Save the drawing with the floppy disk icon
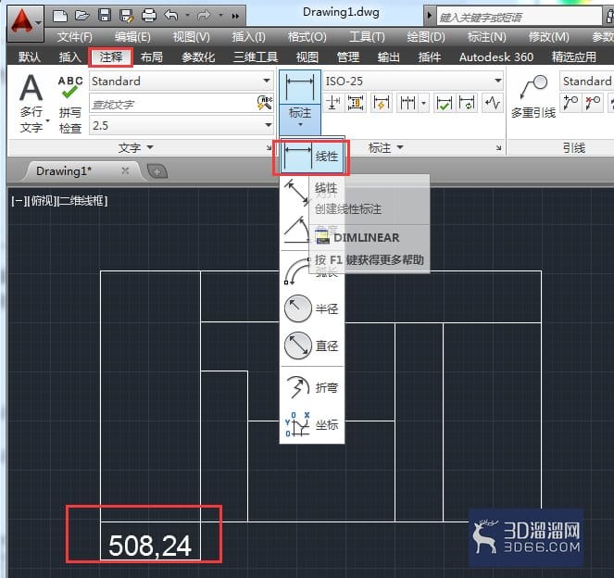The height and width of the screenshot is (578, 614). tap(104, 16)
